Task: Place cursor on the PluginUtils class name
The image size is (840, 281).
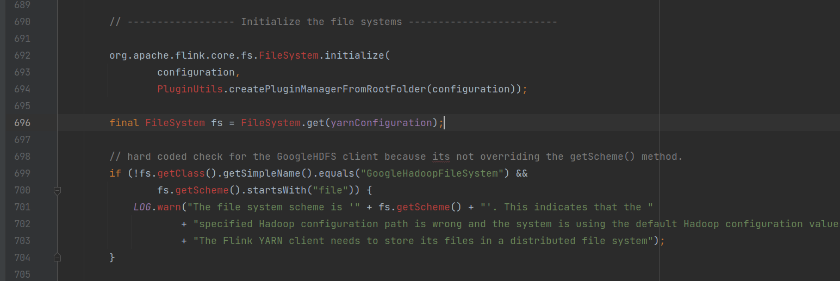Action: [x=190, y=89]
